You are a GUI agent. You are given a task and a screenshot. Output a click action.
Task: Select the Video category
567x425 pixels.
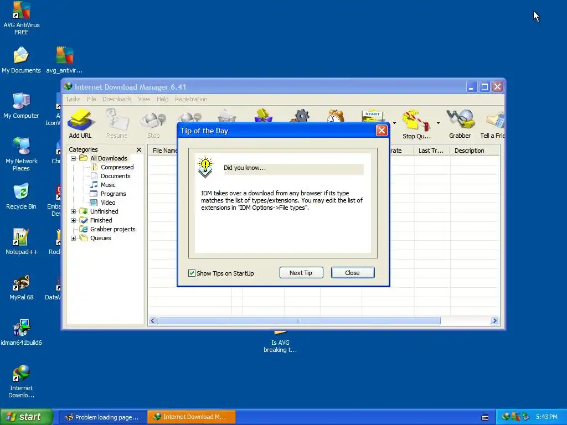(x=108, y=203)
